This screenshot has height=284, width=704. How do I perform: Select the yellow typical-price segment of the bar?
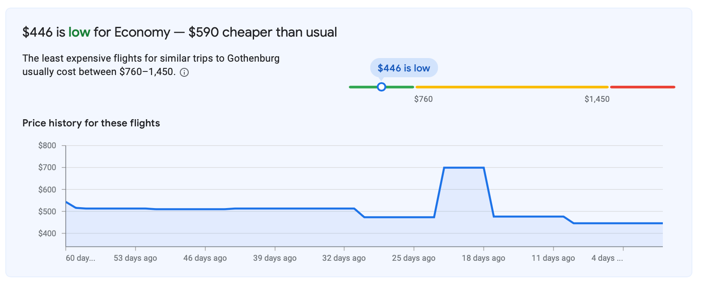click(512, 87)
